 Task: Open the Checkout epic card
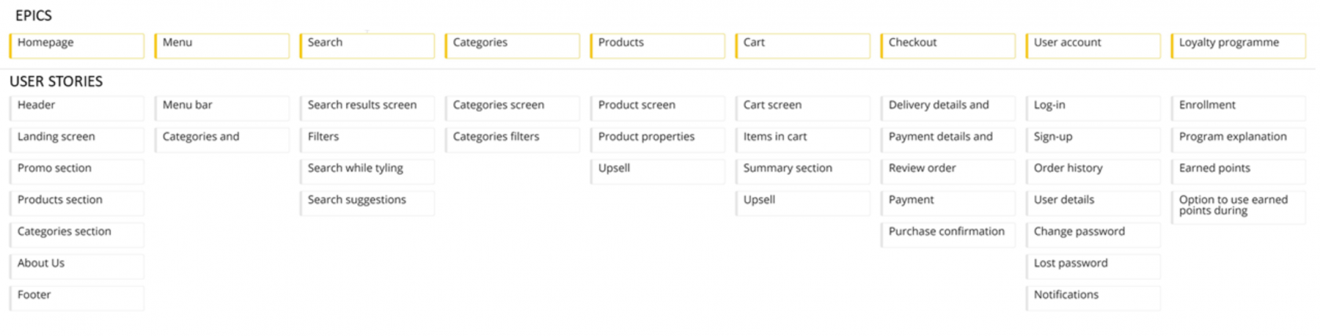pyautogui.click(x=947, y=45)
